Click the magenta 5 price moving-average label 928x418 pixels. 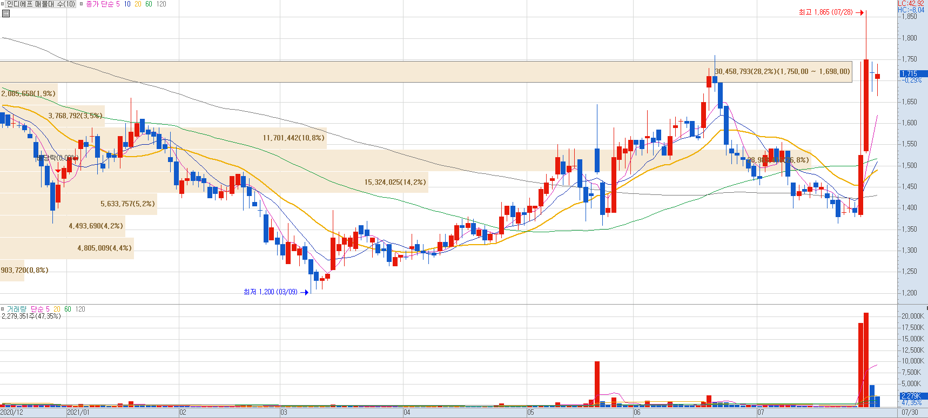(x=118, y=4)
